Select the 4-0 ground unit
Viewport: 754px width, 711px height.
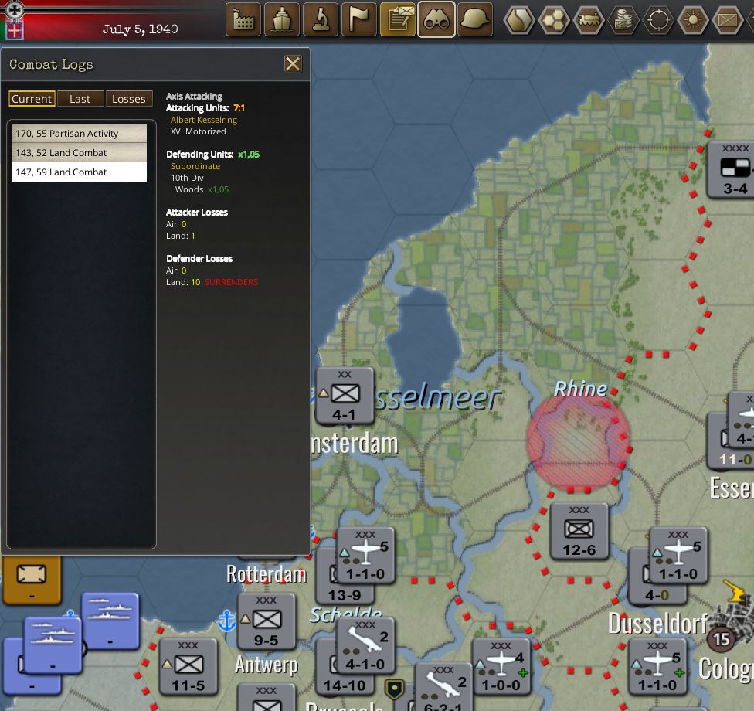coord(657,596)
